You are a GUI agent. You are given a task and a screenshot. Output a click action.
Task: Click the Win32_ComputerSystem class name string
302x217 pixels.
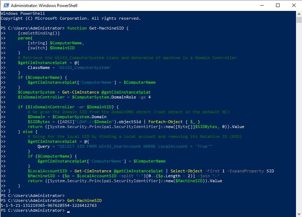pos(84,67)
